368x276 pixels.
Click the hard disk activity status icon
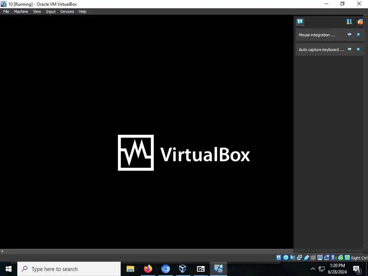(279, 257)
